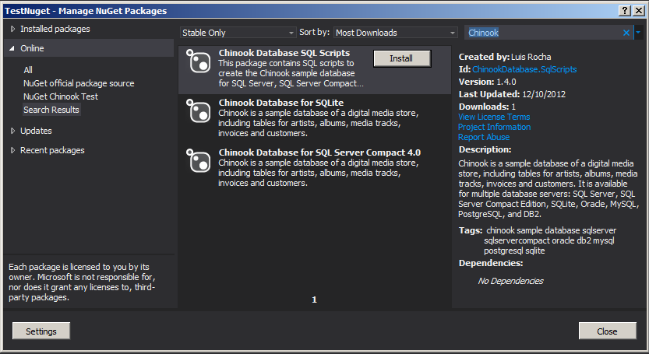This screenshot has height=354, width=649.
Task: Collapse the Online section
Action: pos(12,48)
